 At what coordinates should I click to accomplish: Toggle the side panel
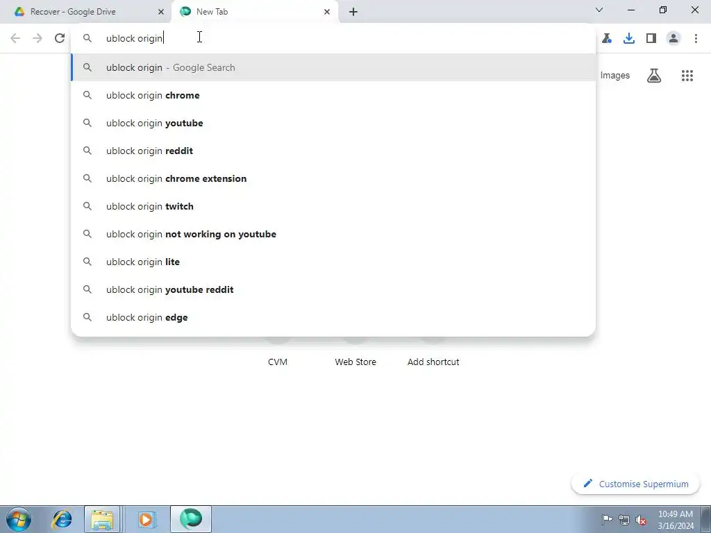tap(651, 38)
